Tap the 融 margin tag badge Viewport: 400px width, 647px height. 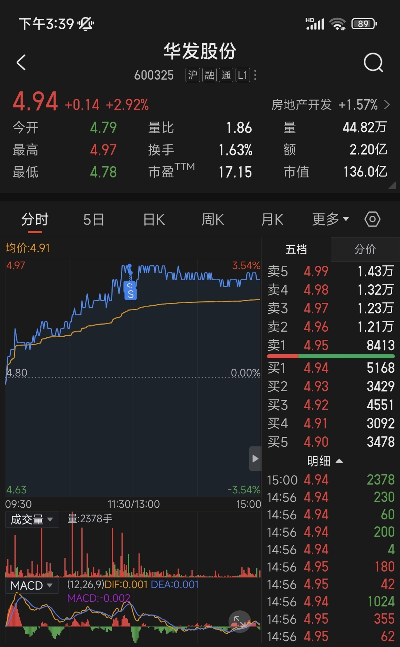pyautogui.click(x=209, y=75)
